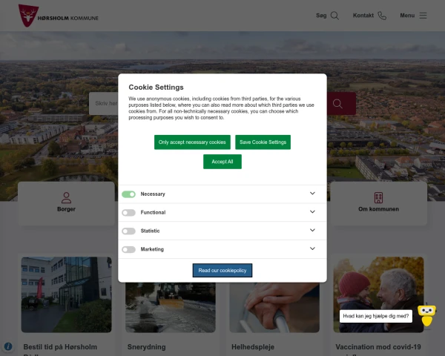Open the Helhedspleje hands thumbnail
This screenshot has width=445, height=356.
pos(274,308)
